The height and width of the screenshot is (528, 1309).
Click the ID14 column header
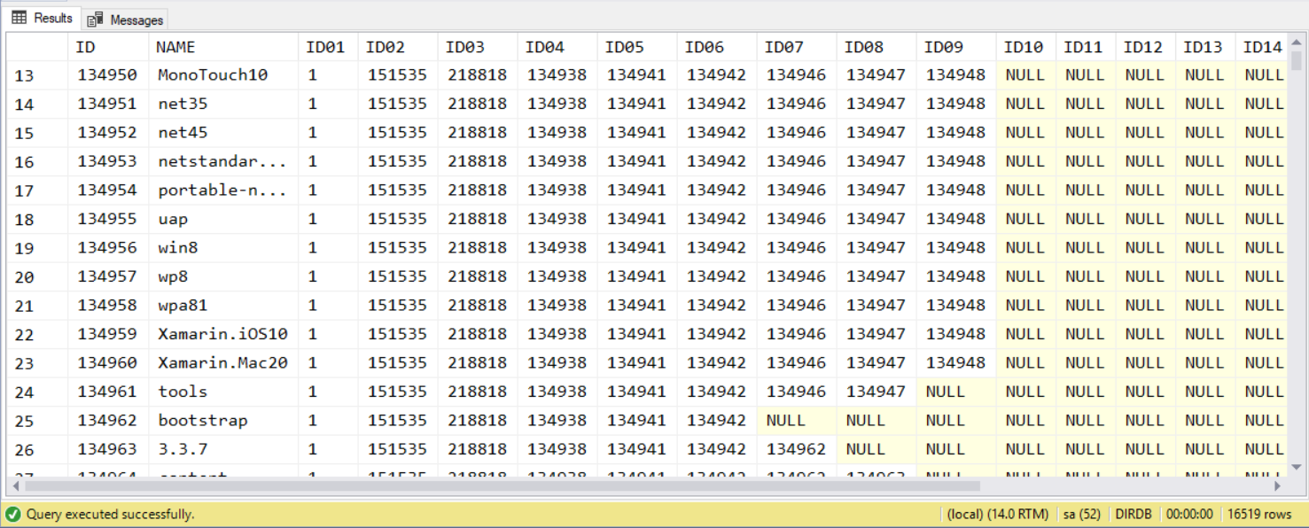tap(1261, 47)
